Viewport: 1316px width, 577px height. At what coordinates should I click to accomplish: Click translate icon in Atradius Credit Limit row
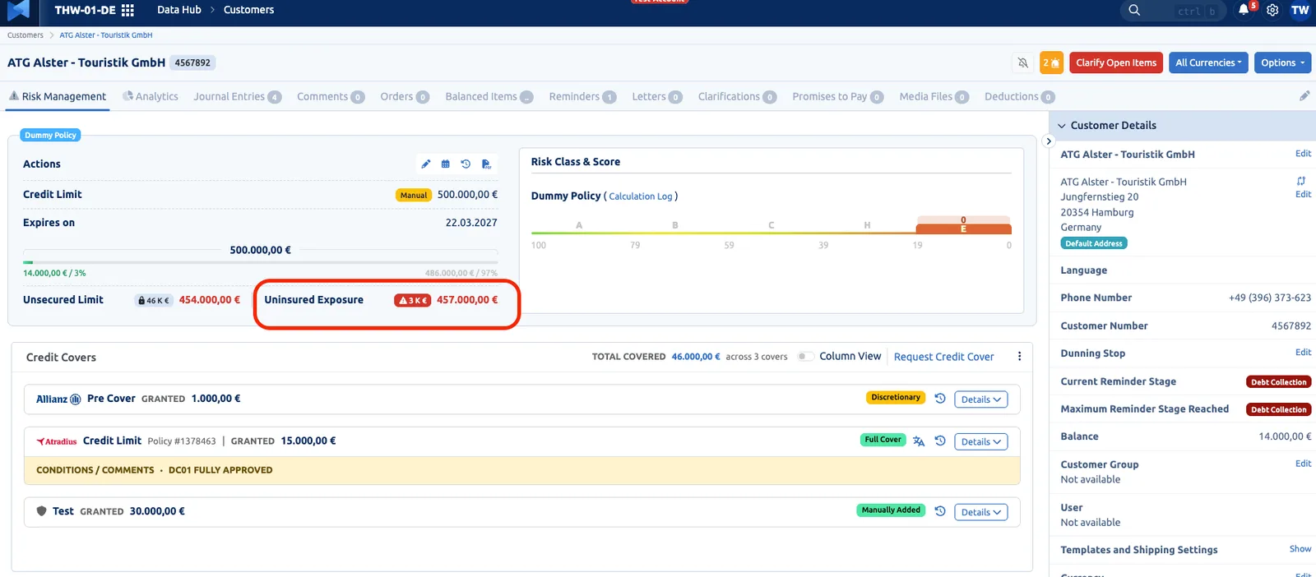[x=919, y=441]
